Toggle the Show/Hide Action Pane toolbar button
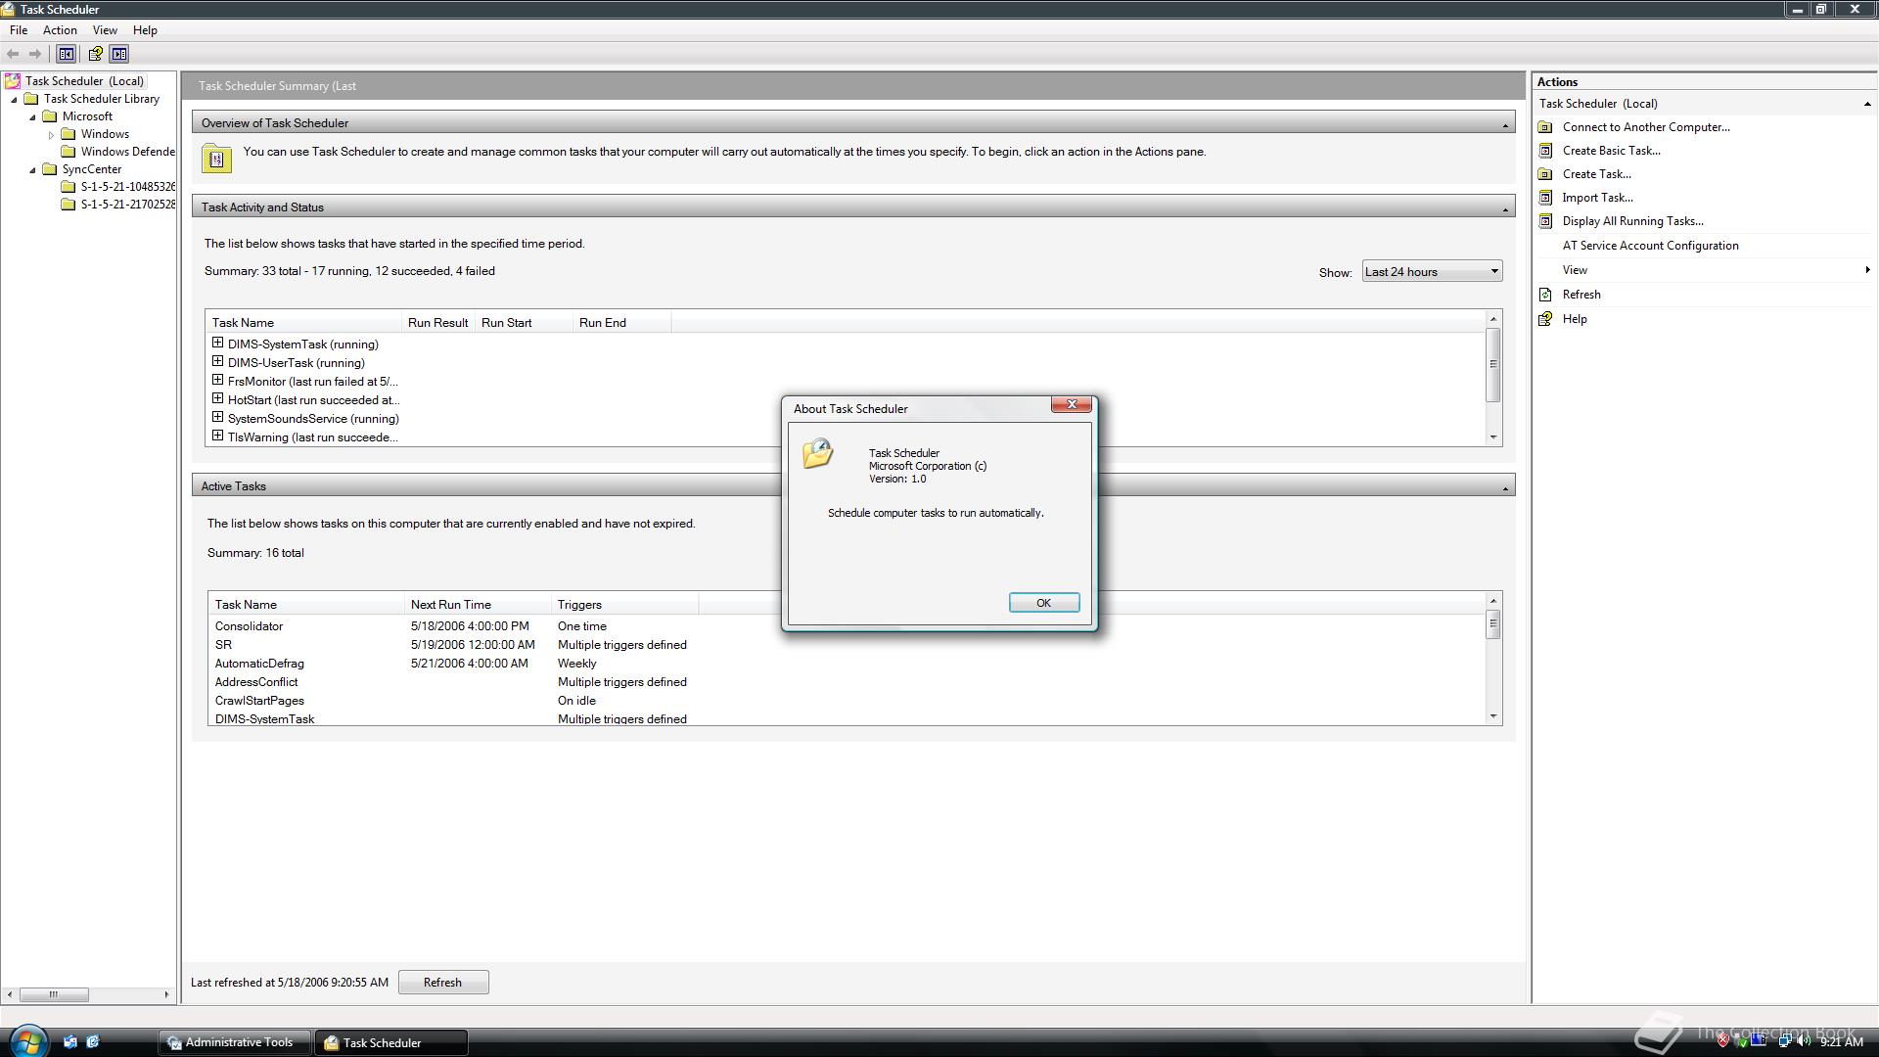The height and width of the screenshot is (1057, 1879). [119, 54]
